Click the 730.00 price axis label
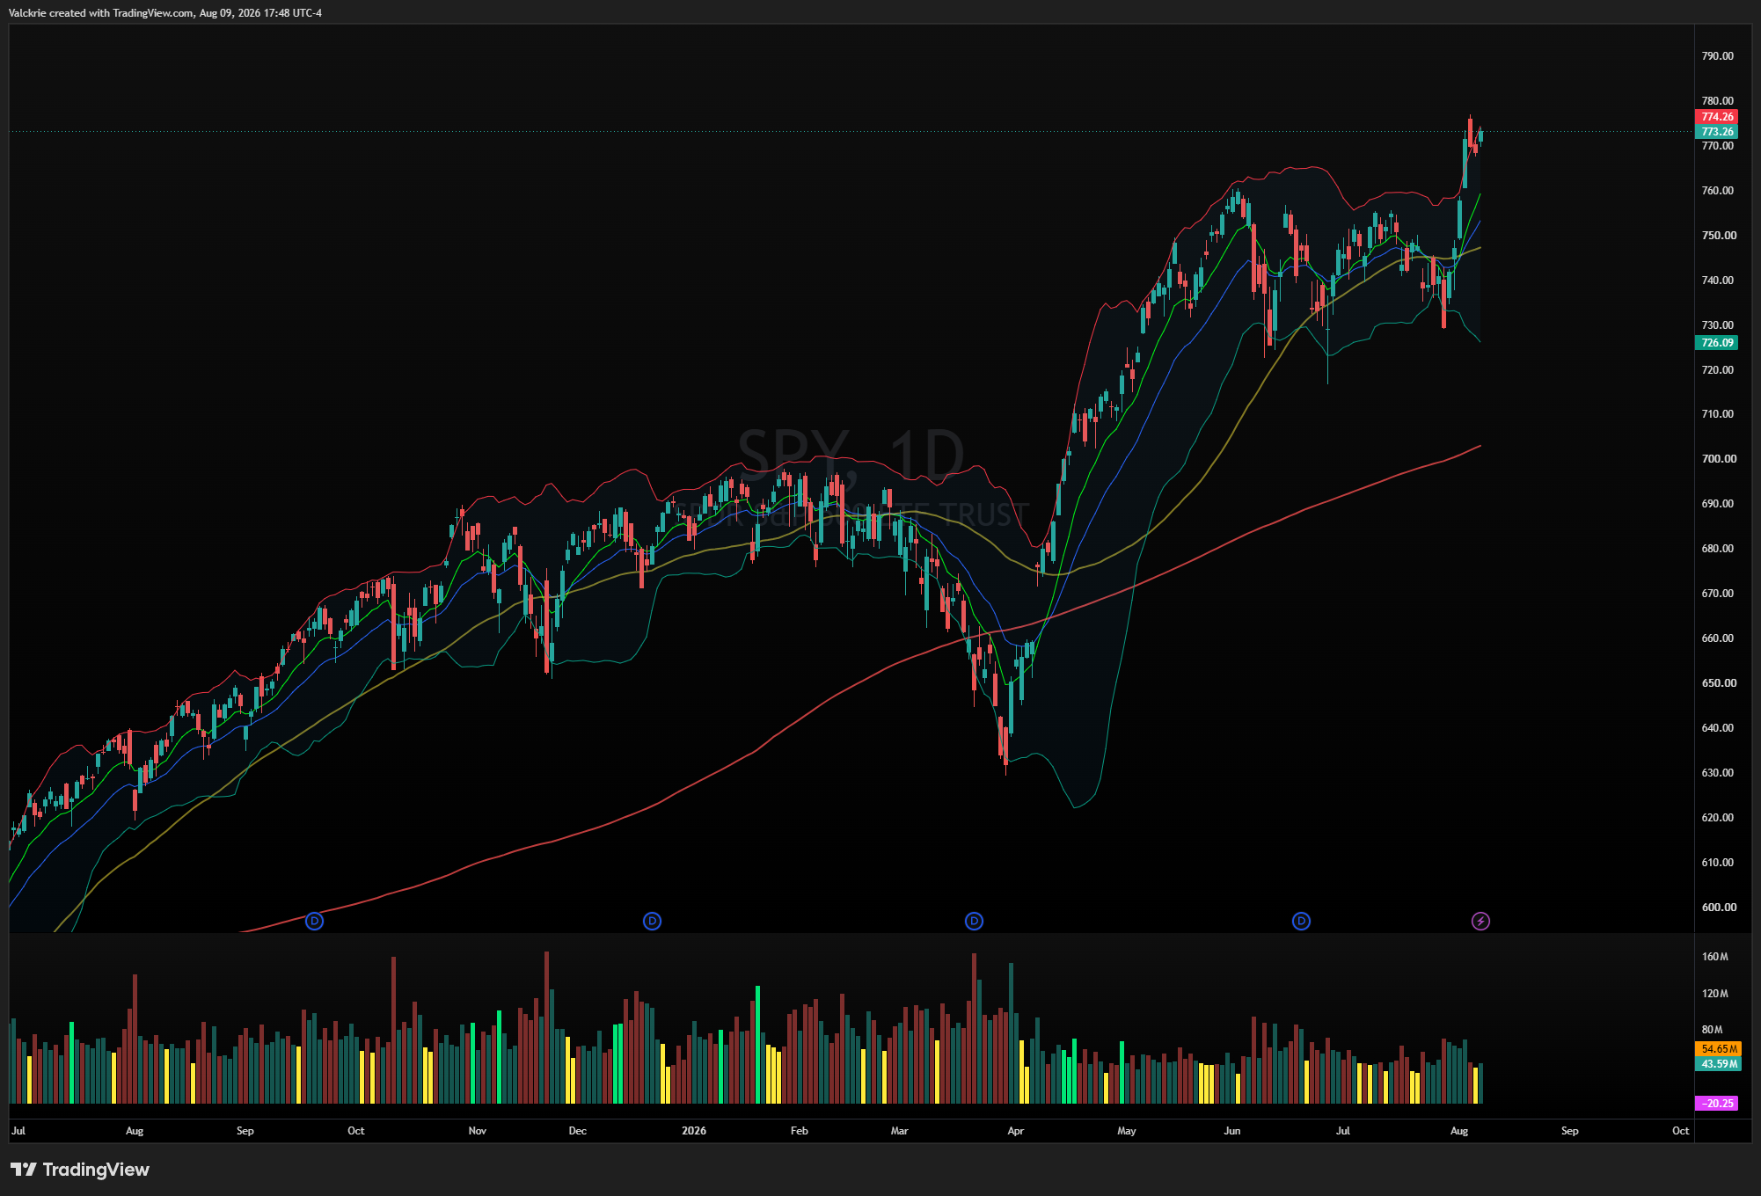Screen dimensions: 1761x1196 (x=1717, y=325)
